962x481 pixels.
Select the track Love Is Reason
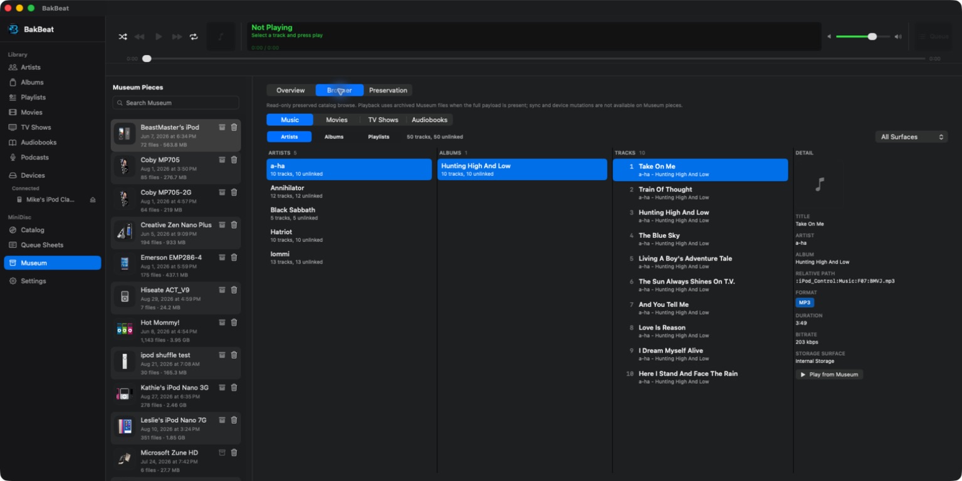point(700,331)
